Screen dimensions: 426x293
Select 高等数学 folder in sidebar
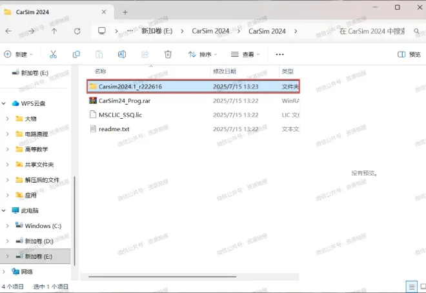pyautogui.click(x=36, y=149)
